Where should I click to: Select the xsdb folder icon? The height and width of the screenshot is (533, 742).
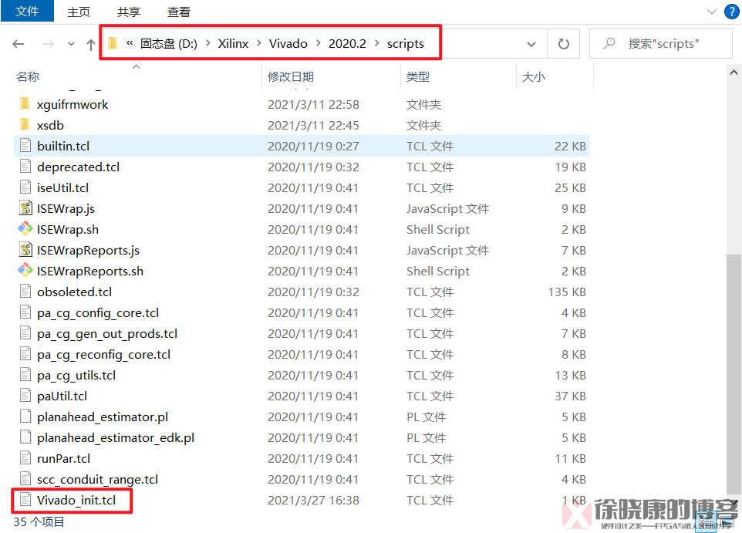click(x=25, y=124)
